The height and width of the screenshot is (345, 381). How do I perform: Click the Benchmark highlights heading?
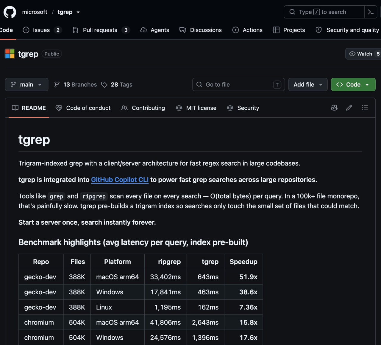133,242
